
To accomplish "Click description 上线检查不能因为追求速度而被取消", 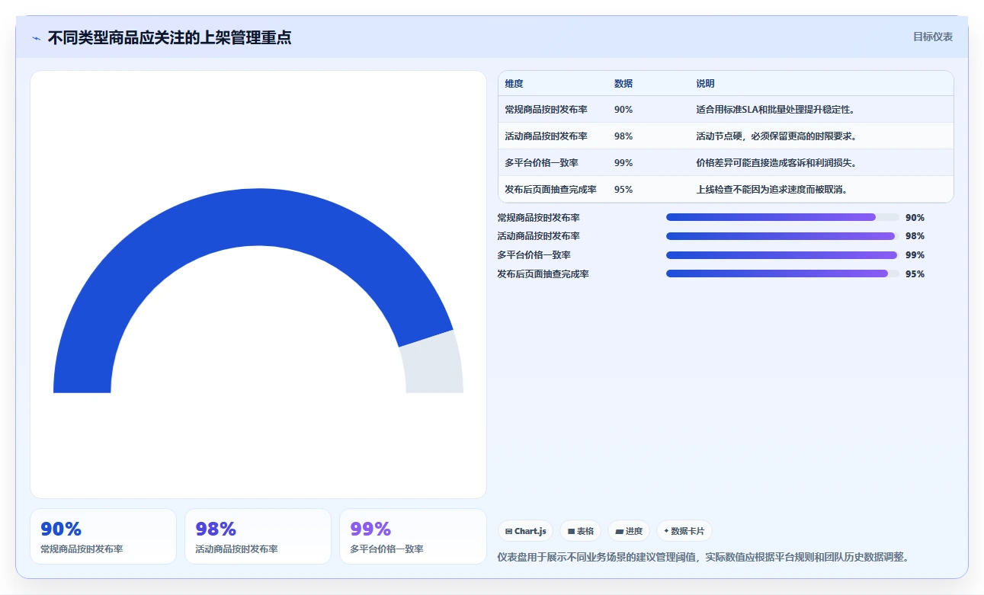I will 771,190.
